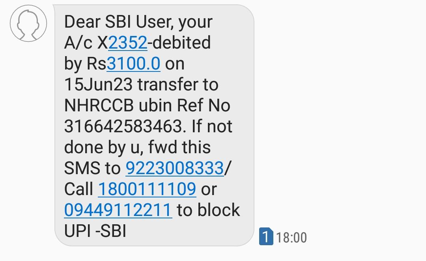Viewport: 426px width, 261px height.
Task: Click the "SMS to" text
Action: [x=92, y=168]
